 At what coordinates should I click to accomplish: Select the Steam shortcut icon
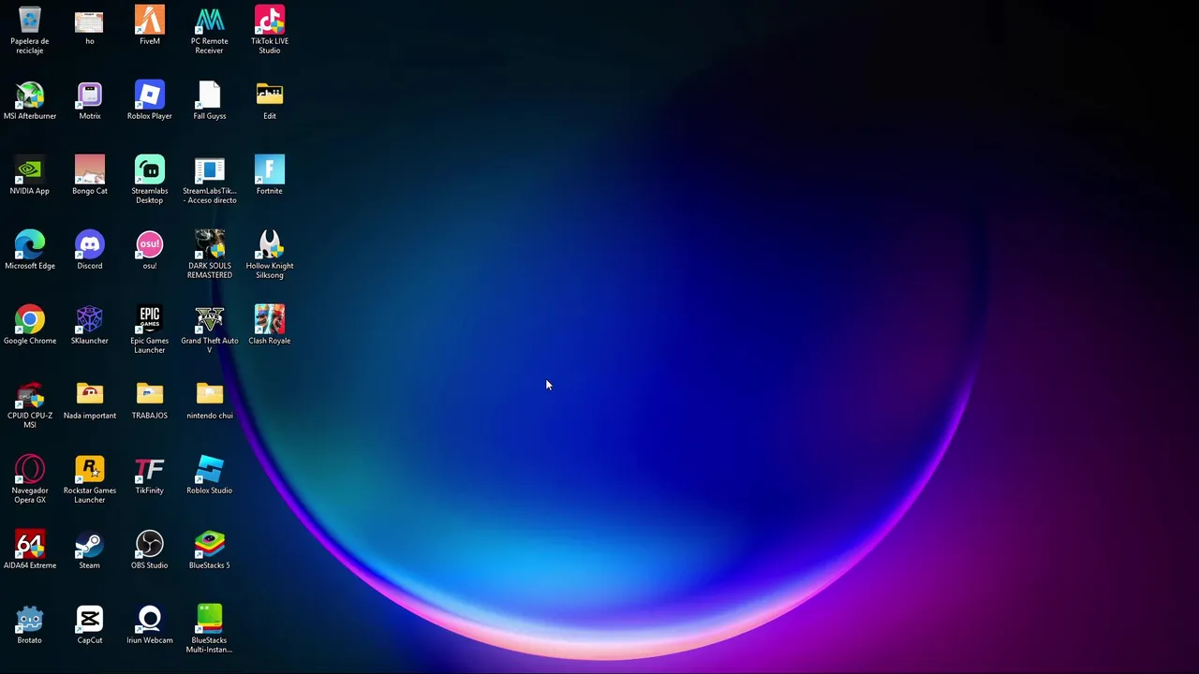tap(90, 544)
